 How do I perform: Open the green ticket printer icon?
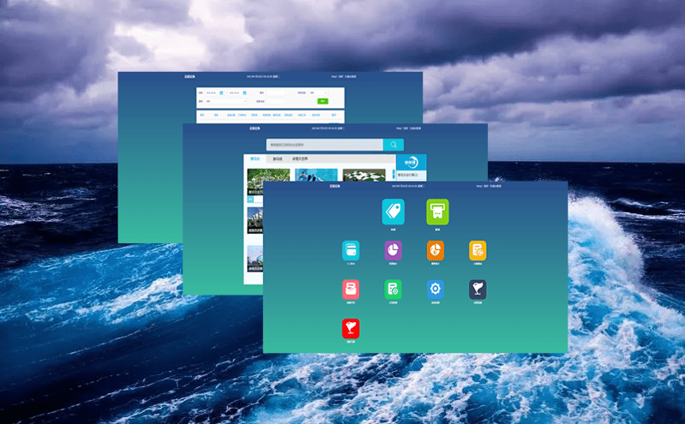click(x=437, y=212)
